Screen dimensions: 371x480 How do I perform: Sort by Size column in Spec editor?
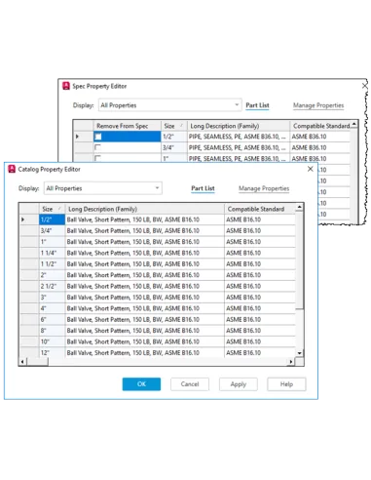174,126
